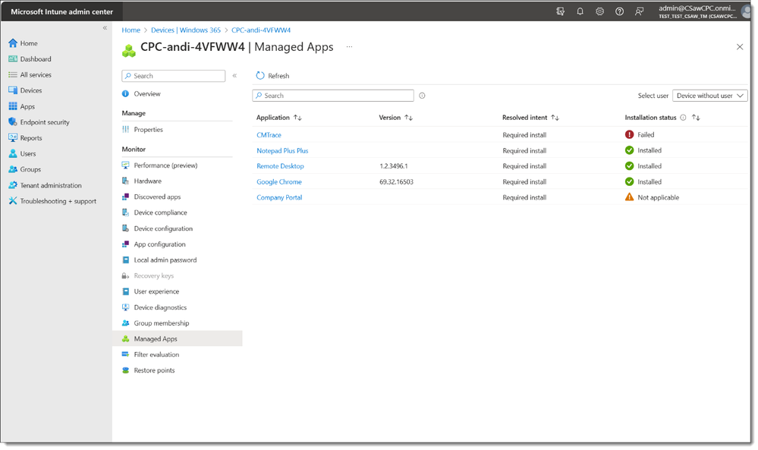Collapse the device menu panel chevron

[234, 75]
